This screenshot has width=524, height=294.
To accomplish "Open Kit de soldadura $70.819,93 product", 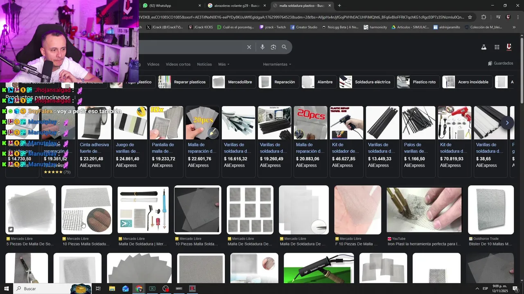I will click(x=454, y=141).
